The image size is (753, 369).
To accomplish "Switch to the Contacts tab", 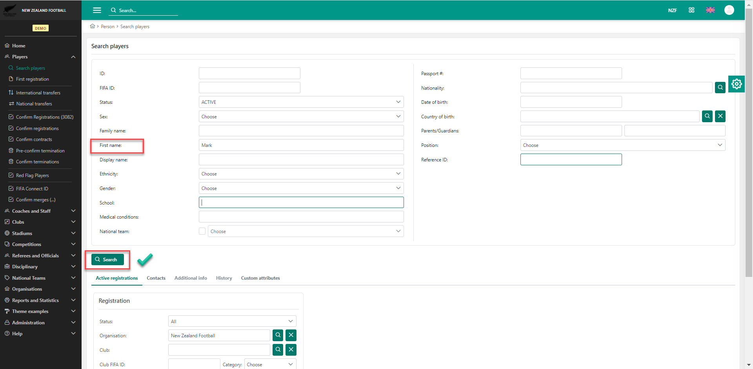I will (156, 278).
